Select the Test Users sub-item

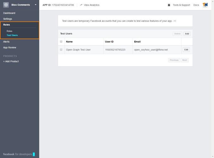[12, 35]
